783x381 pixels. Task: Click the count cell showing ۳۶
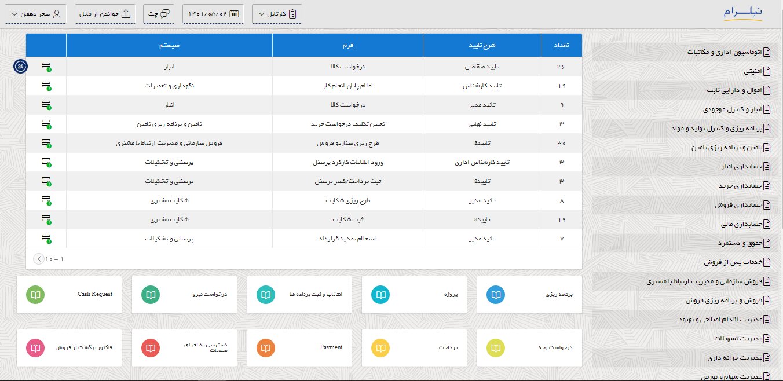[561, 67]
